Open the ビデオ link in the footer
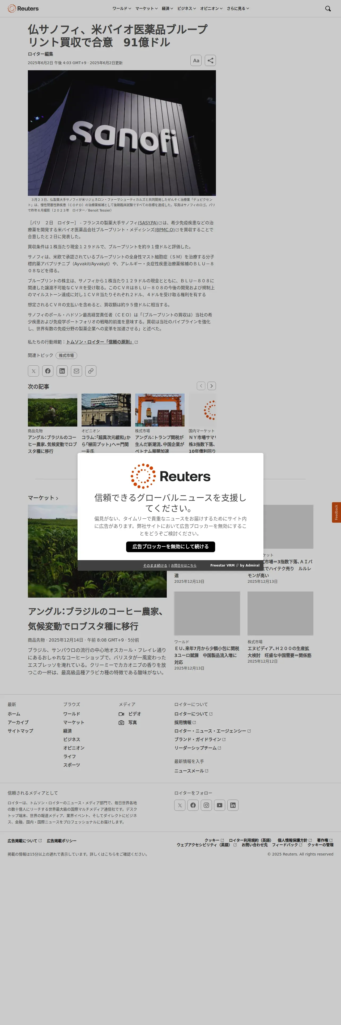 pos(130,714)
